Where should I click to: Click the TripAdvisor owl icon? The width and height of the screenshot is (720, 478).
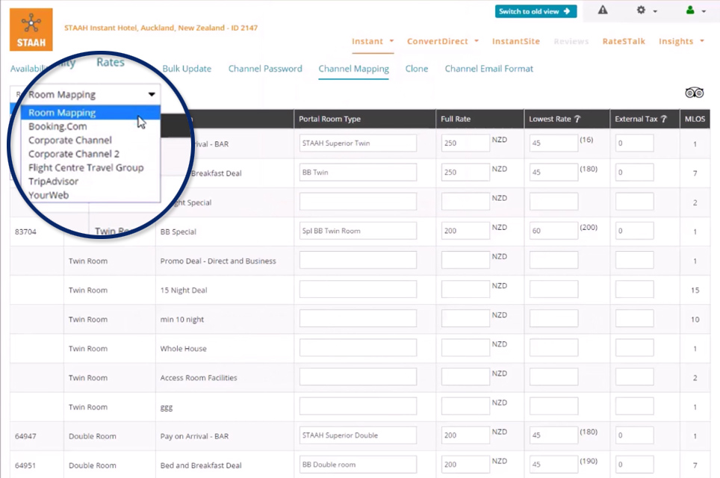click(x=695, y=93)
